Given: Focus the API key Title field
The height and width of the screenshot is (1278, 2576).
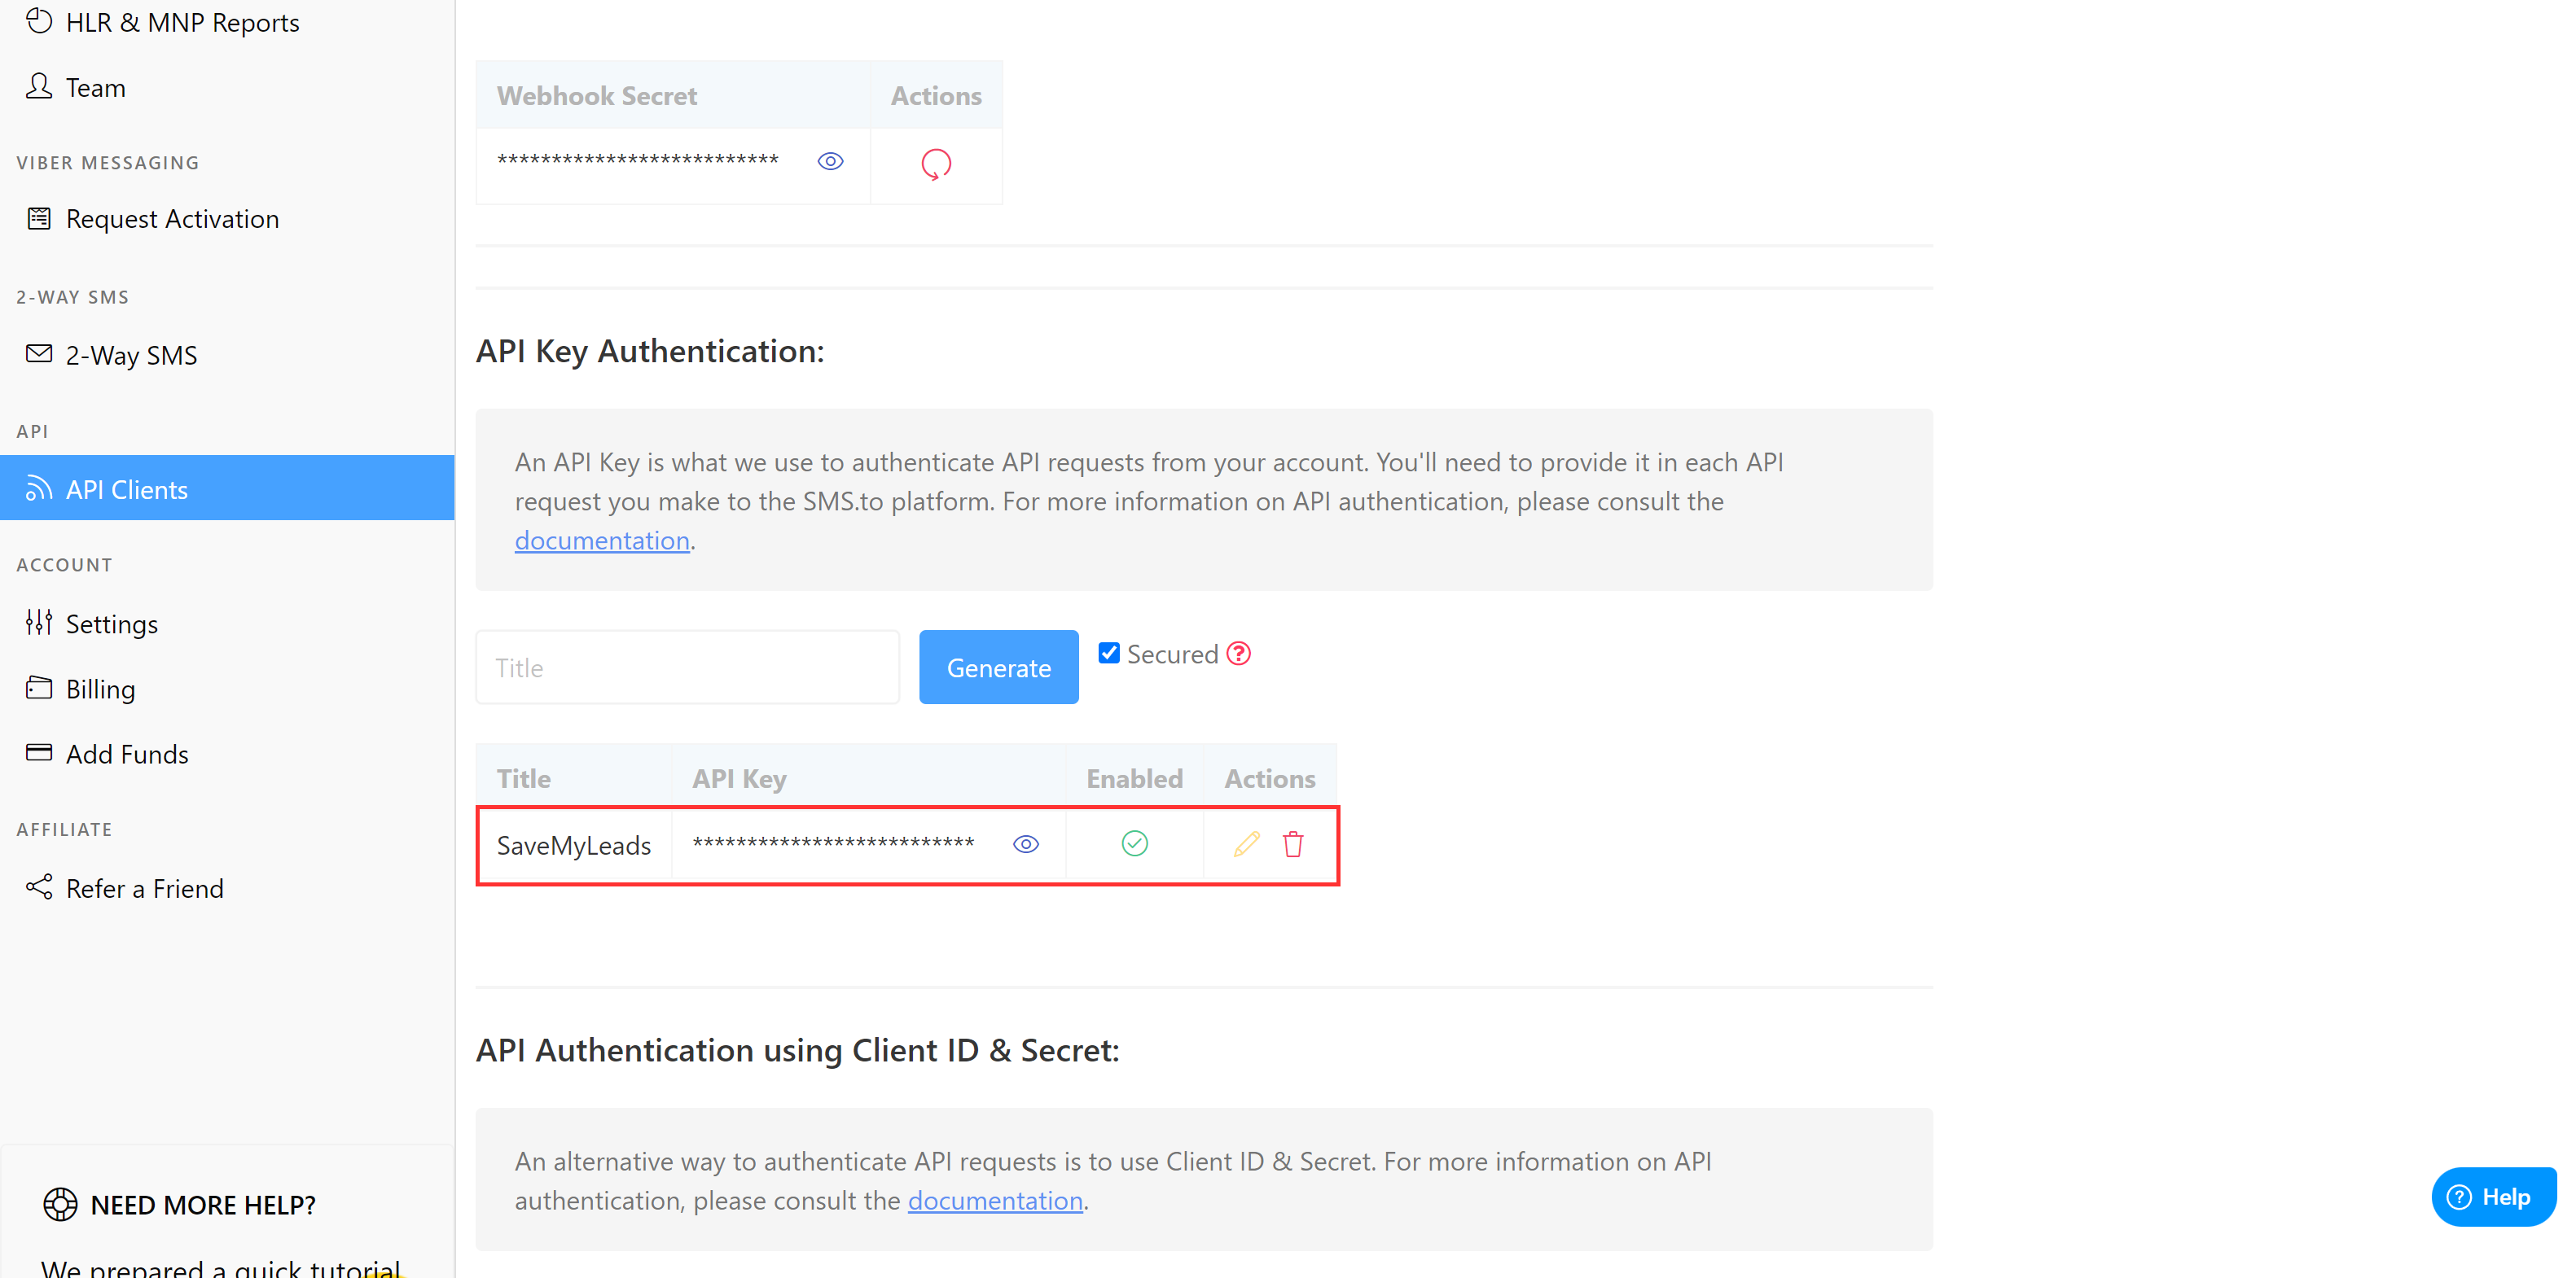Looking at the screenshot, I should 687,667.
